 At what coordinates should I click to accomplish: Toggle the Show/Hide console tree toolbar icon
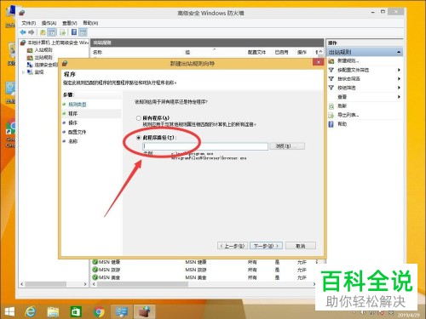[x=52, y=32]
